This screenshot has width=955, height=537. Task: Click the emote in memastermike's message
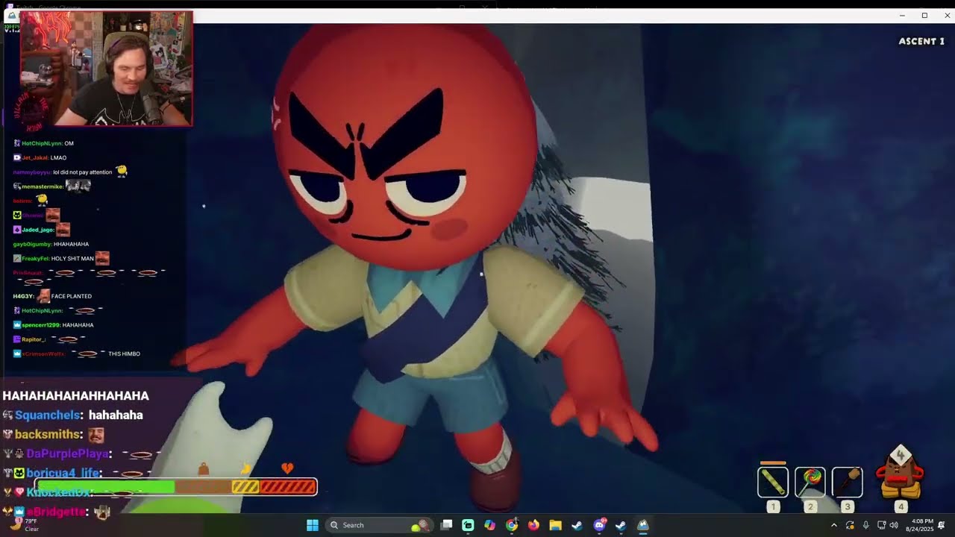[78, 186]
